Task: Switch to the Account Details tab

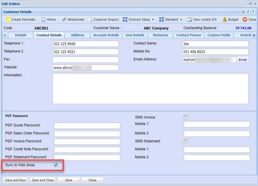Action: point(106,35)
